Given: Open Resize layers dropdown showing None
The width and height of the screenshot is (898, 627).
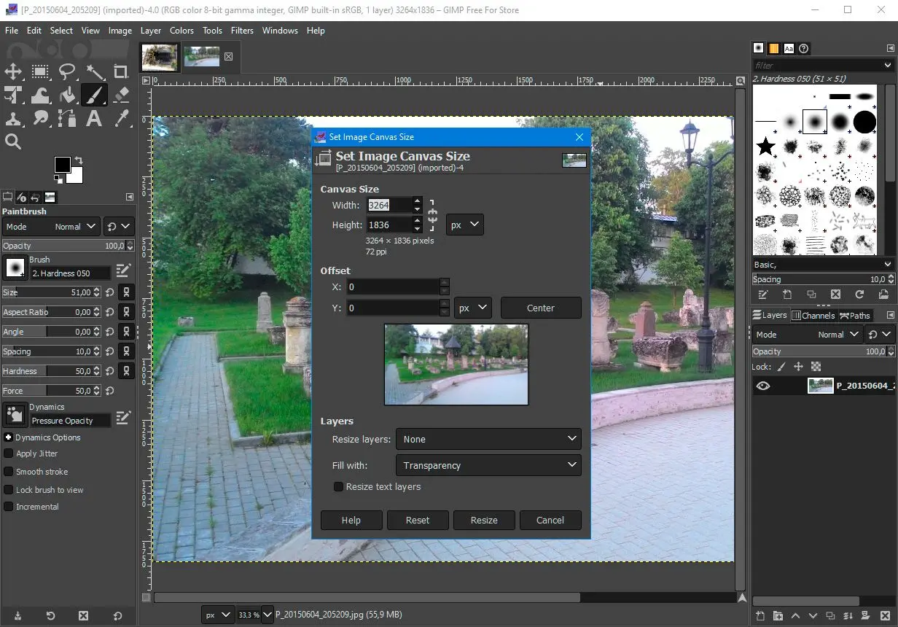Looking at the screenshot, I should pos(488,439).
